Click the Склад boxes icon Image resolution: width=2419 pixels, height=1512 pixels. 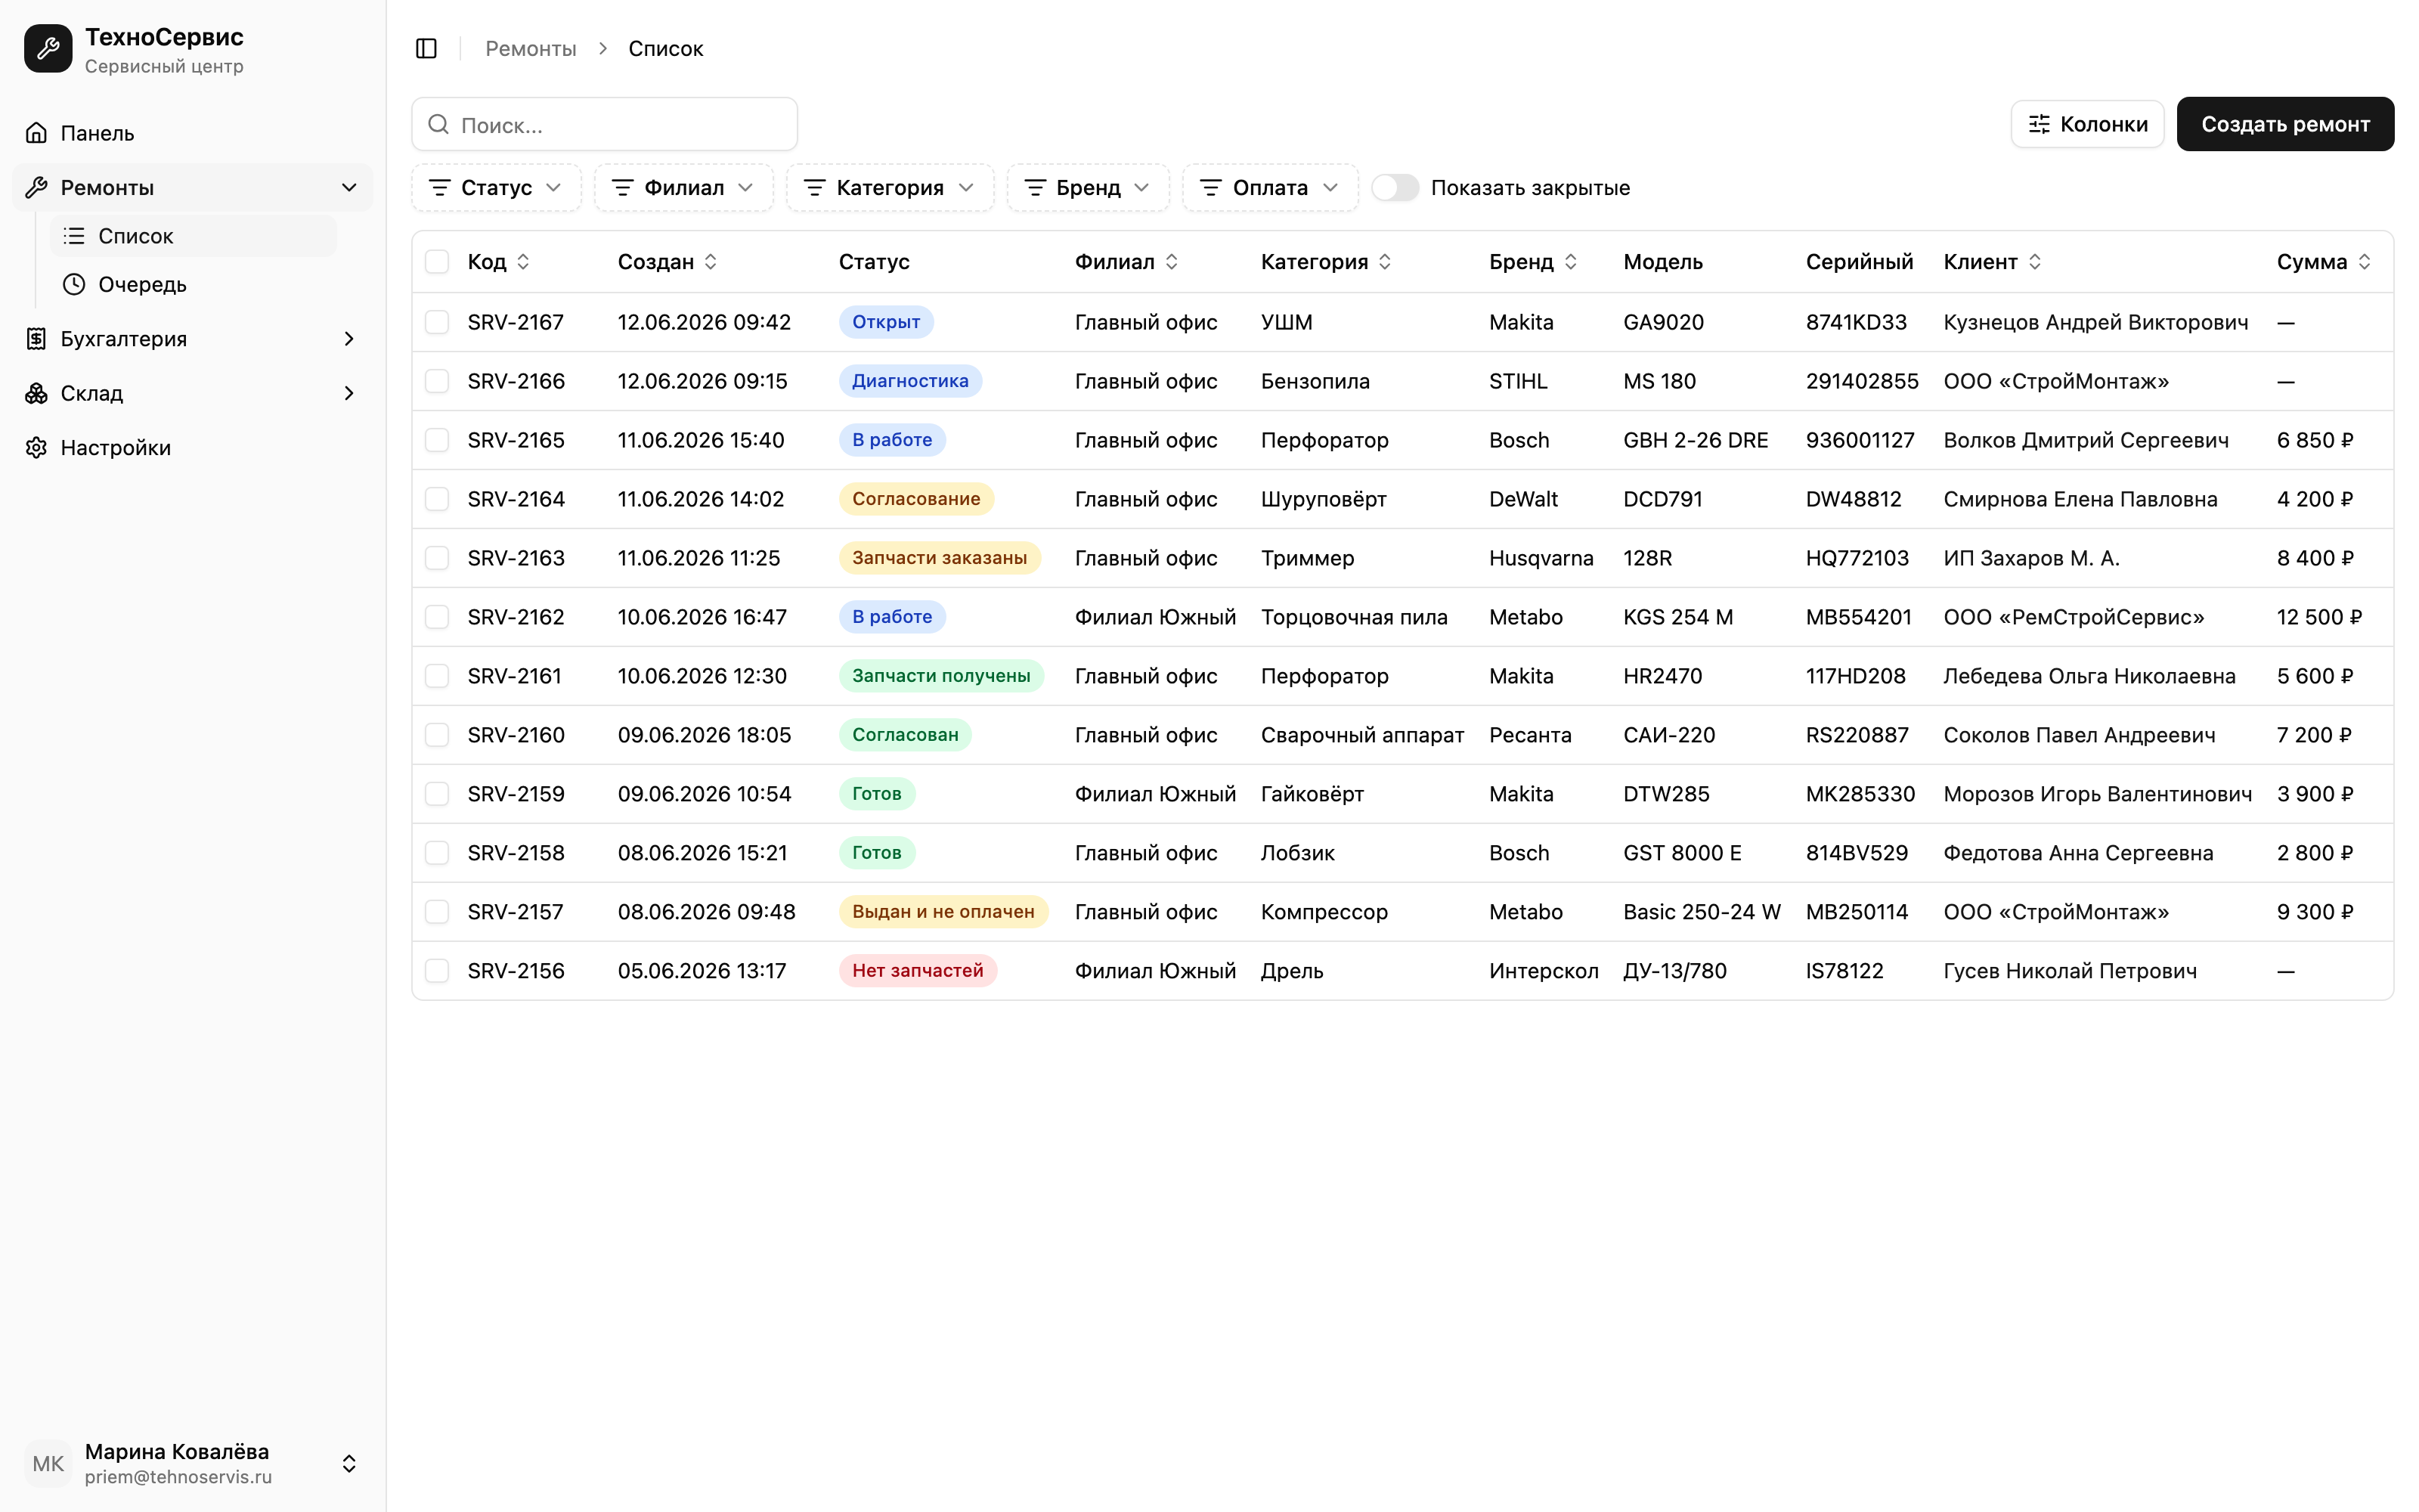(x=36, y=393)
